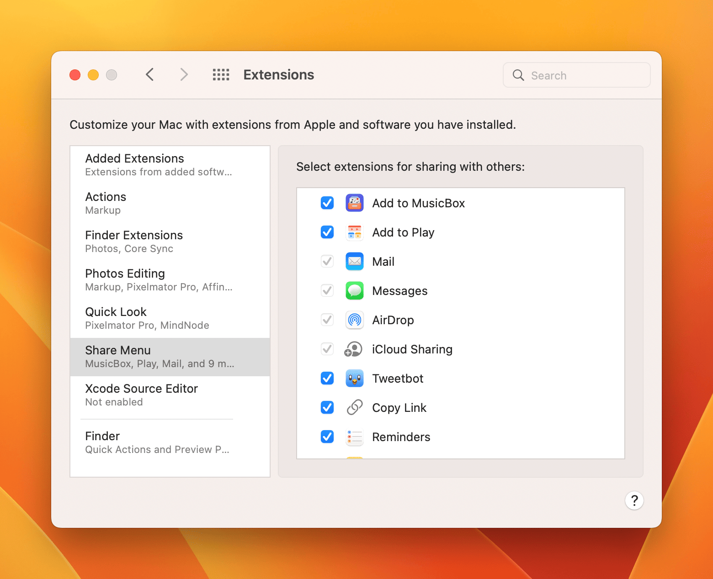
Task: Click the Play app icon
Action: click(x=355, y=232)
